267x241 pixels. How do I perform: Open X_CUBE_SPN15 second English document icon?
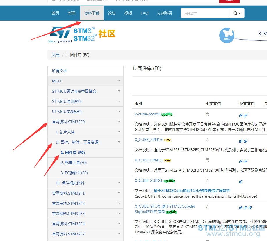coord(245,161)
